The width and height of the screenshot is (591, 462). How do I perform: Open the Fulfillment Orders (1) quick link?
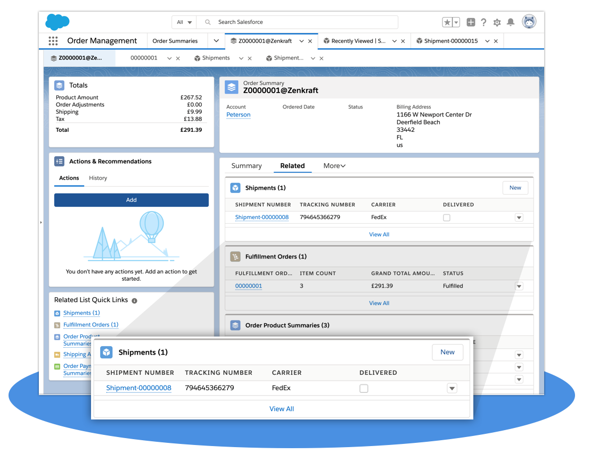coord(91,325)
